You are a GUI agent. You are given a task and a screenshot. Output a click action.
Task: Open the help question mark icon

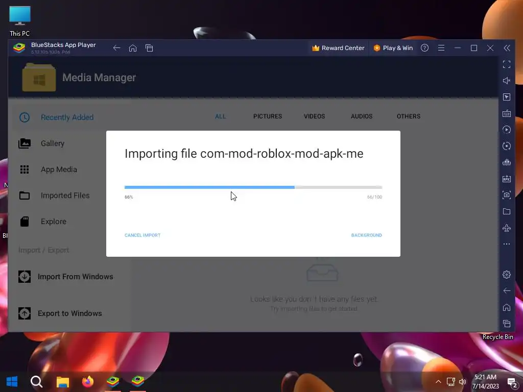tap(424, 48)
